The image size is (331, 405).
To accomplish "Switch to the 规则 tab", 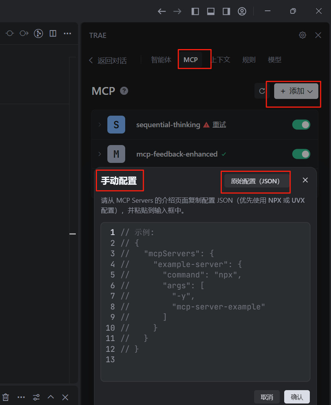I will [x=249, y=60].
